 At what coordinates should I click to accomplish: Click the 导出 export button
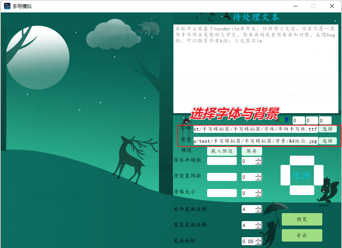(x=301, y=235)
